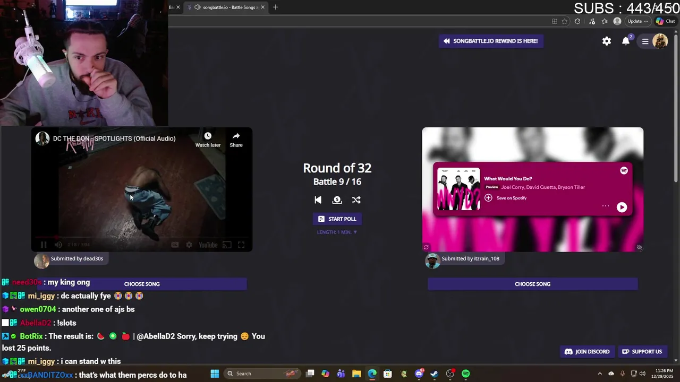Mute the YouTube video volume
The height and width of the screenshot is (382, 680).
[58, 245]
